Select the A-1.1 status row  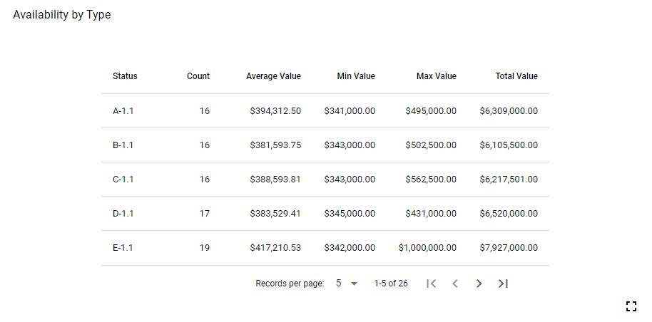[123, 111]
